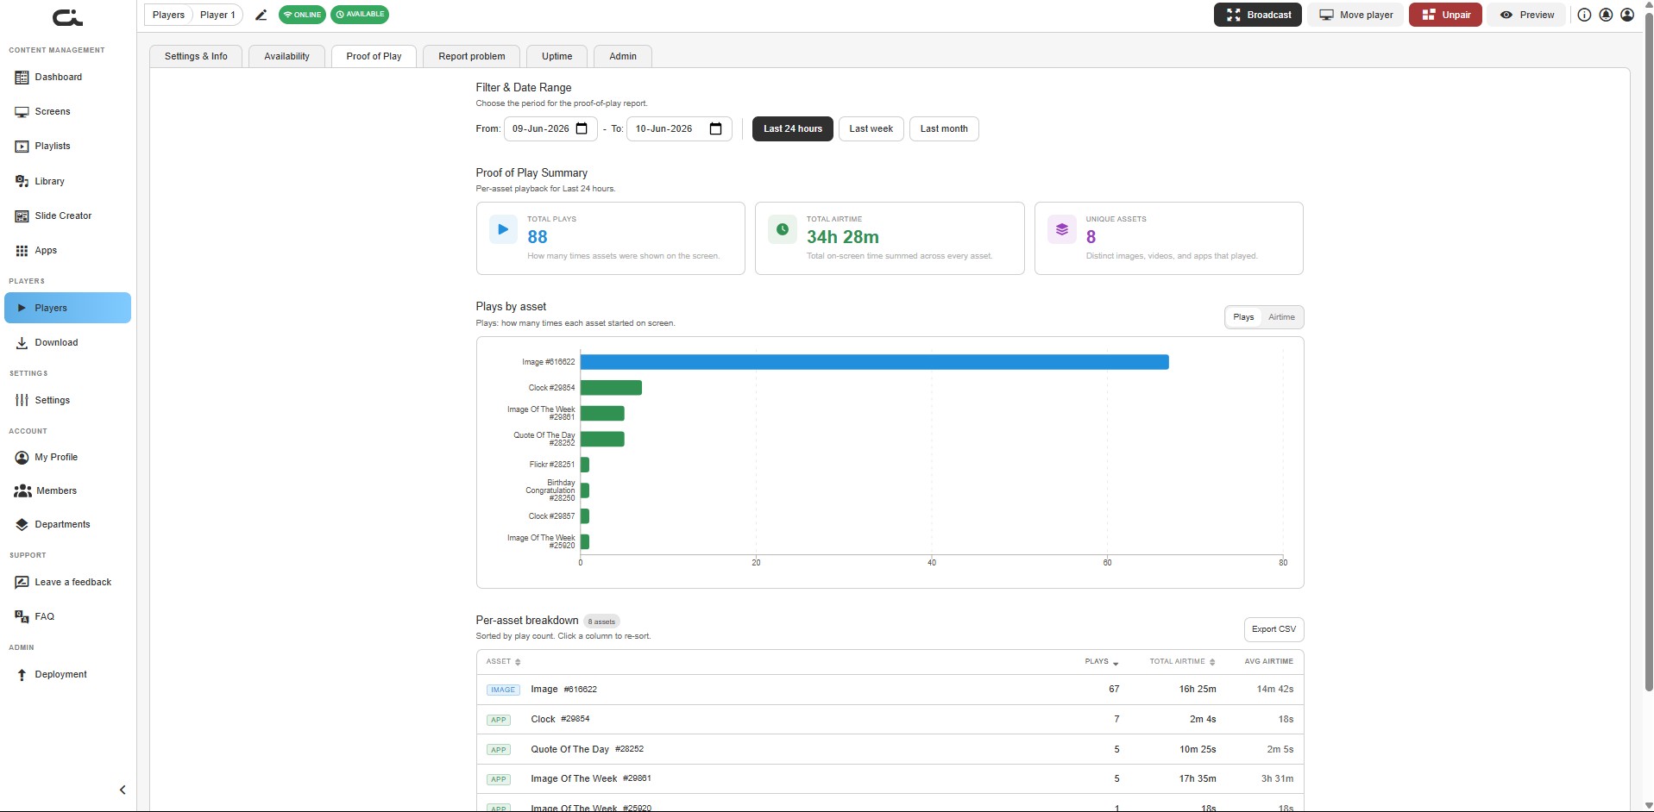Screen dimensions: 1654x812
Task: Open the To date calendar picker
Action: pos(715,128)
